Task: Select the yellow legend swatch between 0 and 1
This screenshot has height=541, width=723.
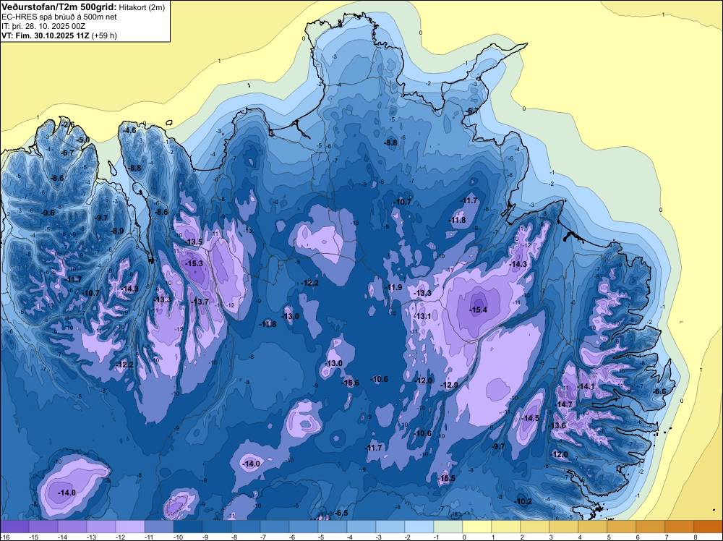Action: (x=476, y=527)
